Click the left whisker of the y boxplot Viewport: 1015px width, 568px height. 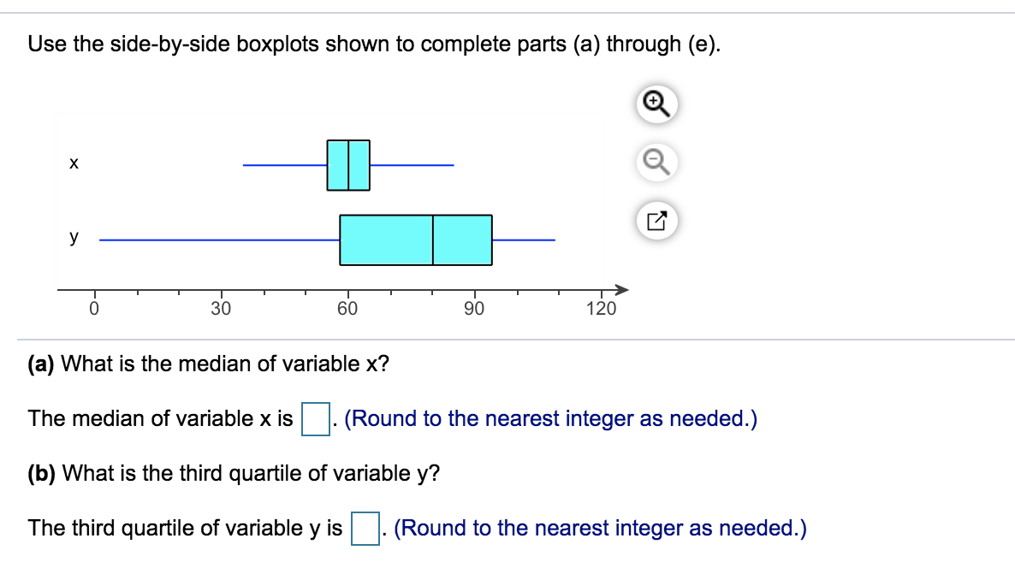pyautogui.click(x=219, y=240)
